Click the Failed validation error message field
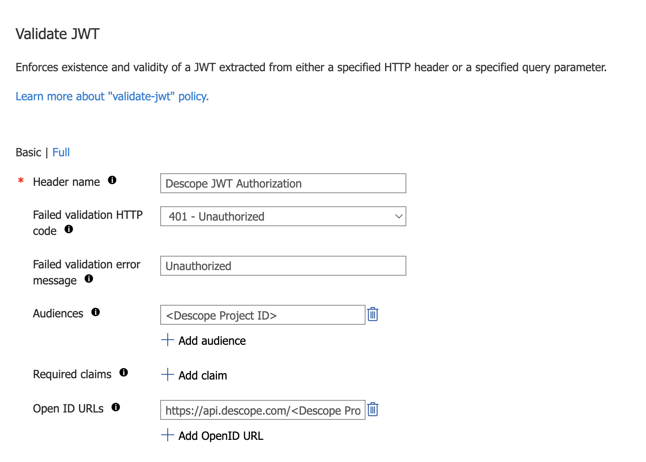The width and height of the screenshot is (646, 462). (x=283, y=266)
